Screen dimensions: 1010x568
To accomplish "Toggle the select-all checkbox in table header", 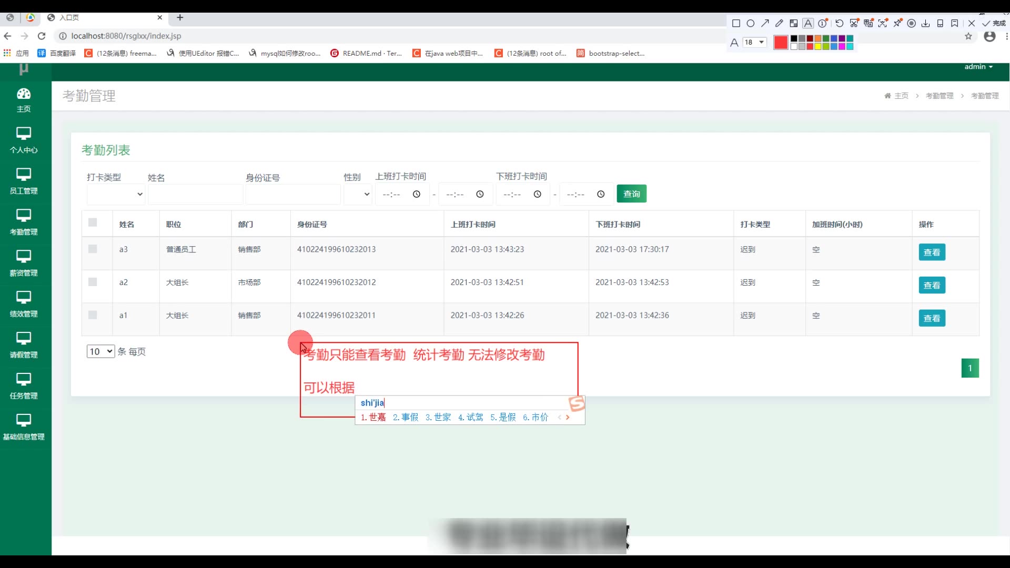I will (93, 222).
